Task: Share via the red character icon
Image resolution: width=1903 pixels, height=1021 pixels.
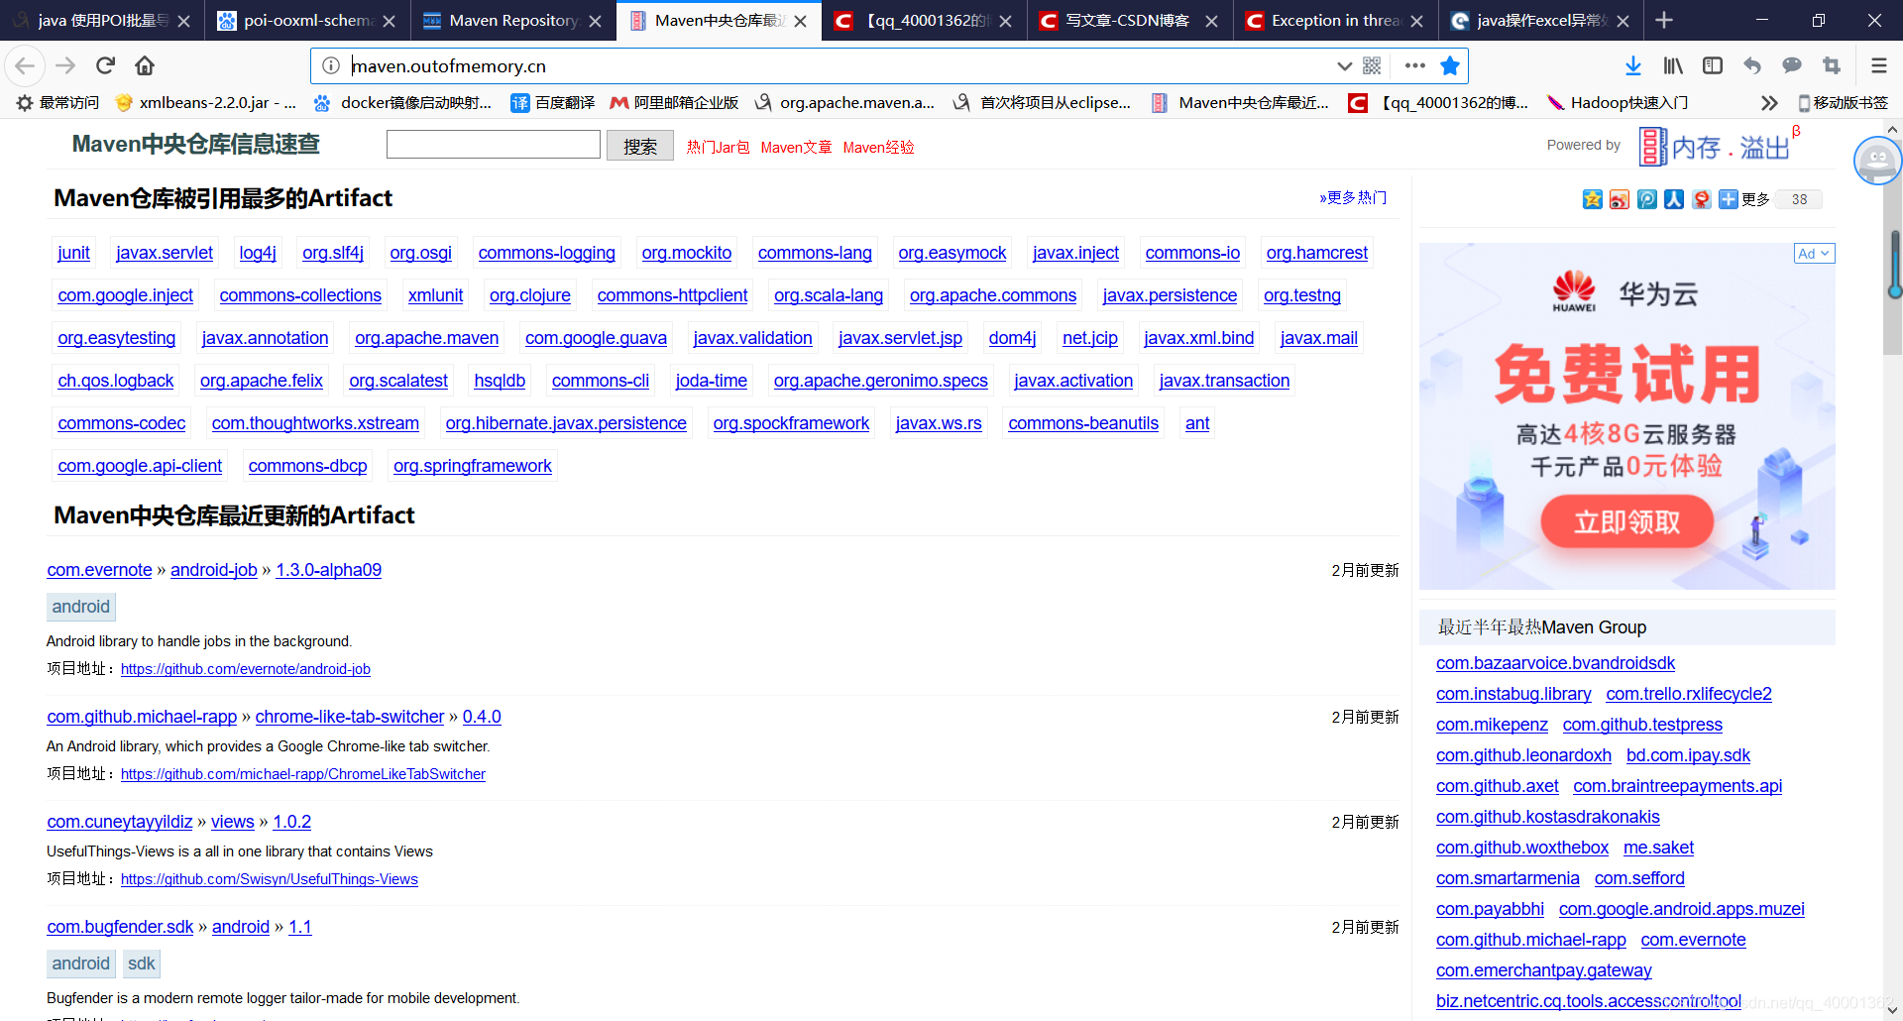Action: pyautogui.click(x=1701, y=199)
